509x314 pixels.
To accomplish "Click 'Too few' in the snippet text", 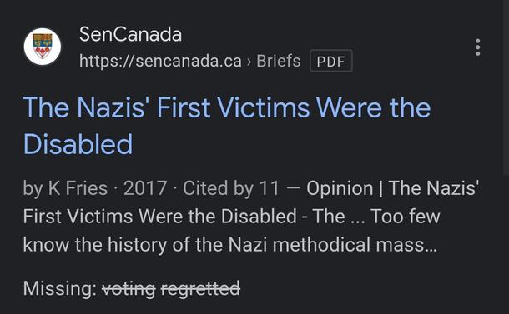I will coord(406,217).
